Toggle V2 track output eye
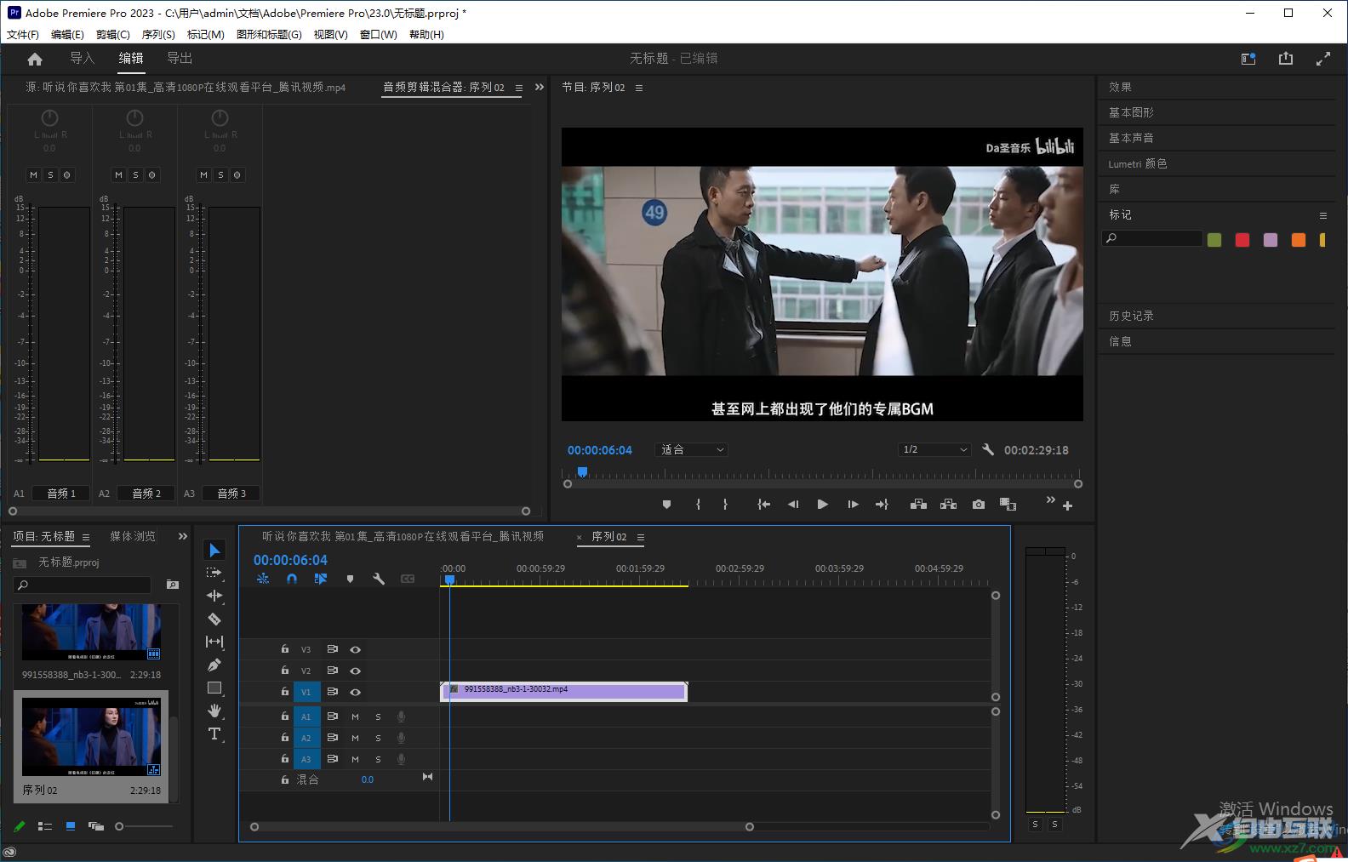Screen dimensions: 1348x862 [x=356, y=671]
